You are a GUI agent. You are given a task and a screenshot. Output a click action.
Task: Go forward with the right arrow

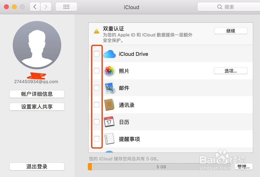click(46, 7)
